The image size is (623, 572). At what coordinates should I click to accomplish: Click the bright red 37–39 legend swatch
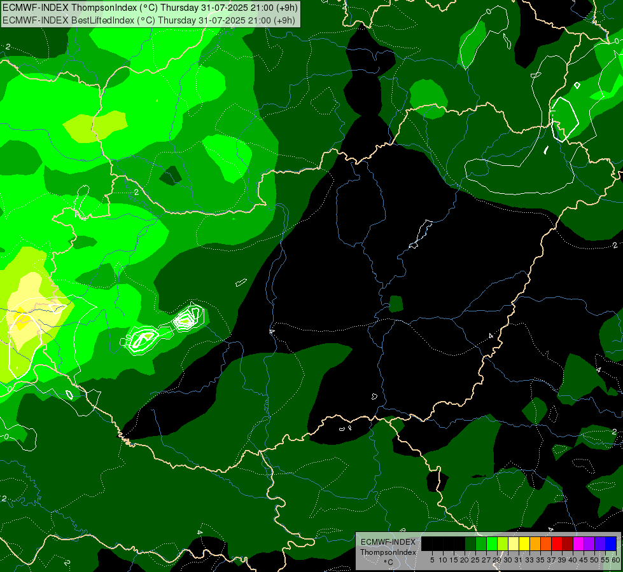click(557, 543)
